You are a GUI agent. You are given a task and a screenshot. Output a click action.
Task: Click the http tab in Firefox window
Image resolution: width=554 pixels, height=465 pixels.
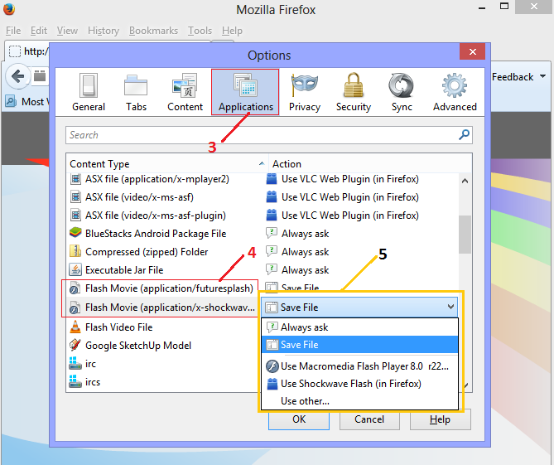(27, 51)
